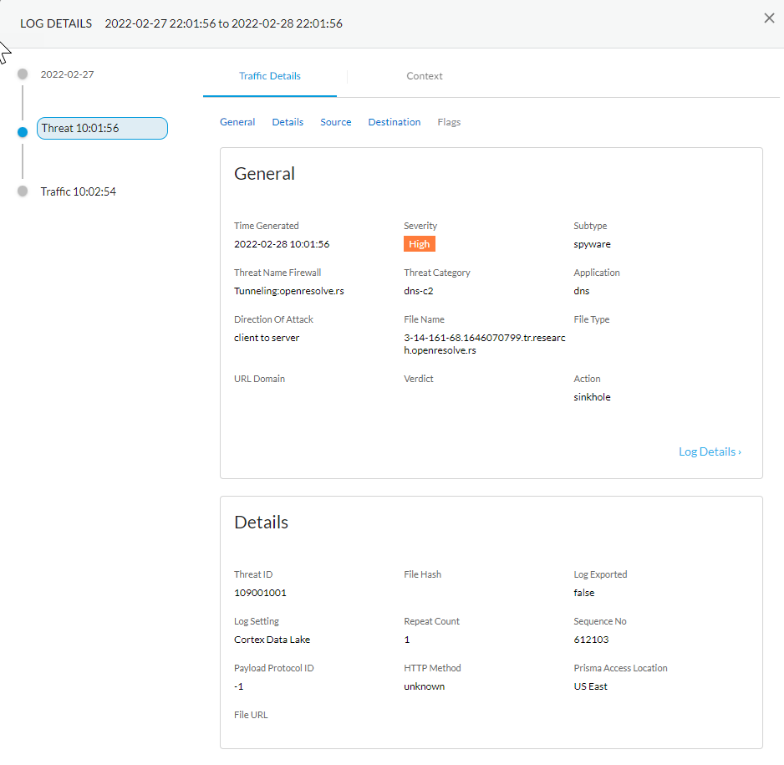
Task: Click the Tunneling:openresolve.rs threat name
Action: click(288, 291)
